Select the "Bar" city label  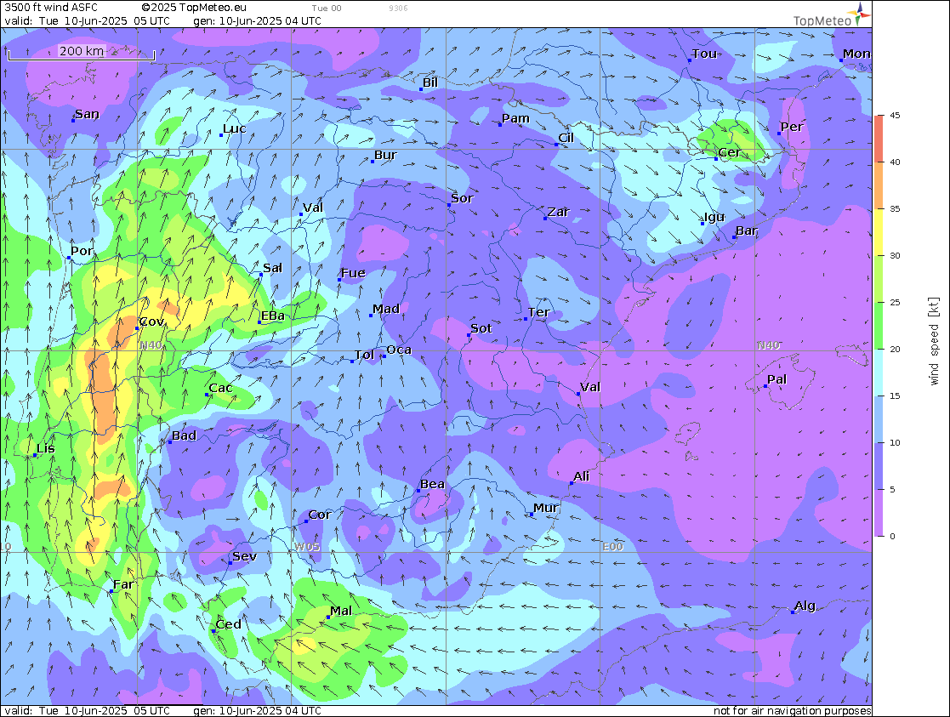tap(747, 230)
